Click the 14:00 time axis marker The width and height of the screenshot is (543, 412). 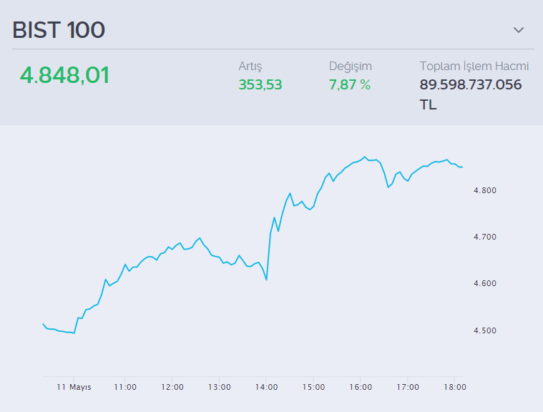pos(266,387)
